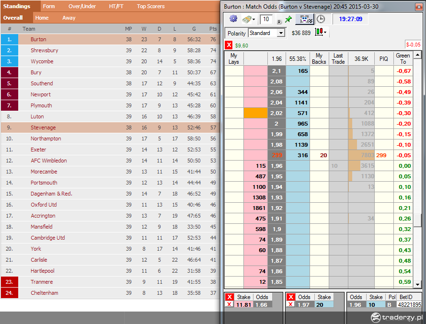The height and width of the screenshot is (324, 426).
Task: Open the Over/Under tab
Action: tap(82, 6)
